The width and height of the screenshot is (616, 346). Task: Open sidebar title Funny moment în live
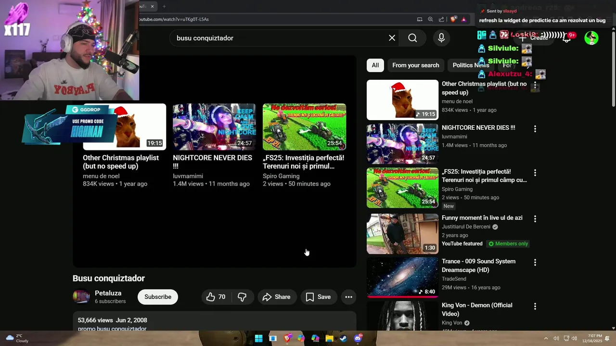pos(482,218)
